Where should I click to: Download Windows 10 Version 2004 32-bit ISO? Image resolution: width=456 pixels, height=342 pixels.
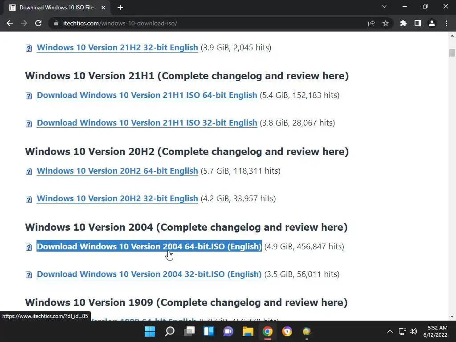coord(149,274)
